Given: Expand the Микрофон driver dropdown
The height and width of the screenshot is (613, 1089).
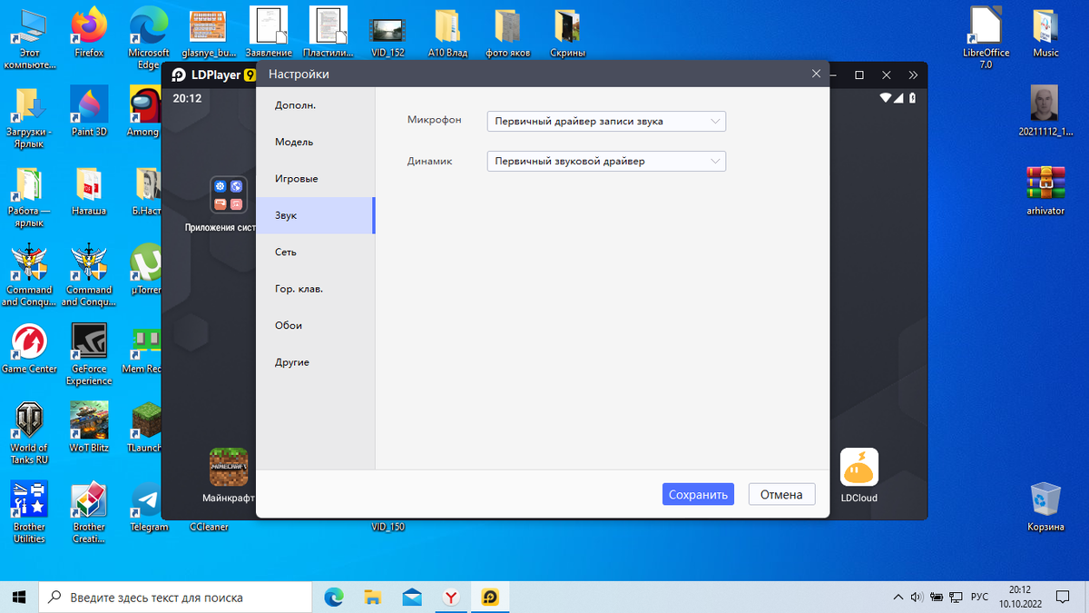Looking at the screenshot, I should tap(606, 121).
